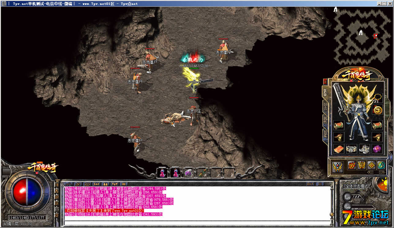The image size is (394, 228).
Task: Click the mountain-shaped chat toolbar button
Action: [x=69, y=184]
